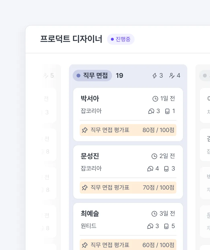Open the 박서아 candidate name
Image resolution: width=210 pixels, height=250 pixels.
point(90,98)
